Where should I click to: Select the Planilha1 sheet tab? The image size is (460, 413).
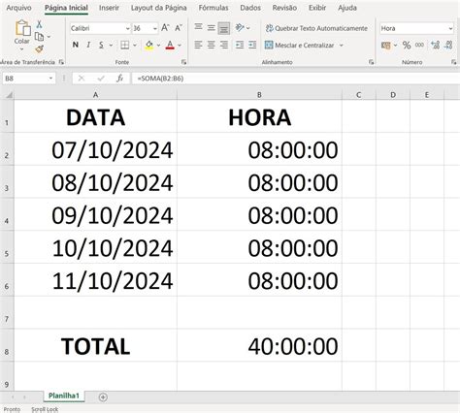pyautogui.click(x=64, y=396)
